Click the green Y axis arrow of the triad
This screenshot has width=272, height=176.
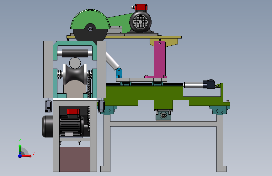tap(20, 148)
